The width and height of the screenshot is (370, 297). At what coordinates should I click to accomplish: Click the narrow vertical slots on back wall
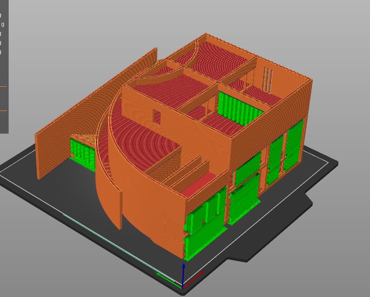pos(268,78)
